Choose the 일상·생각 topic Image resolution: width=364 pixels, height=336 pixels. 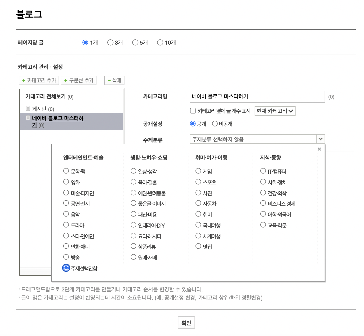[134, 171]
